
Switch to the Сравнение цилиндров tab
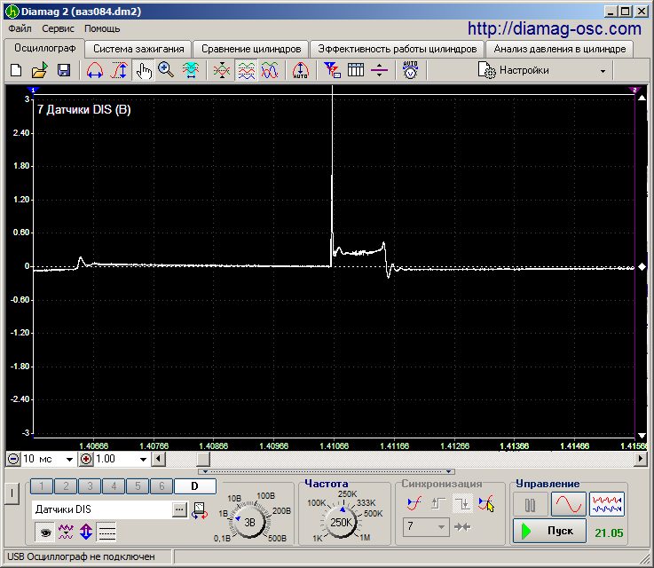click(251, 49)
